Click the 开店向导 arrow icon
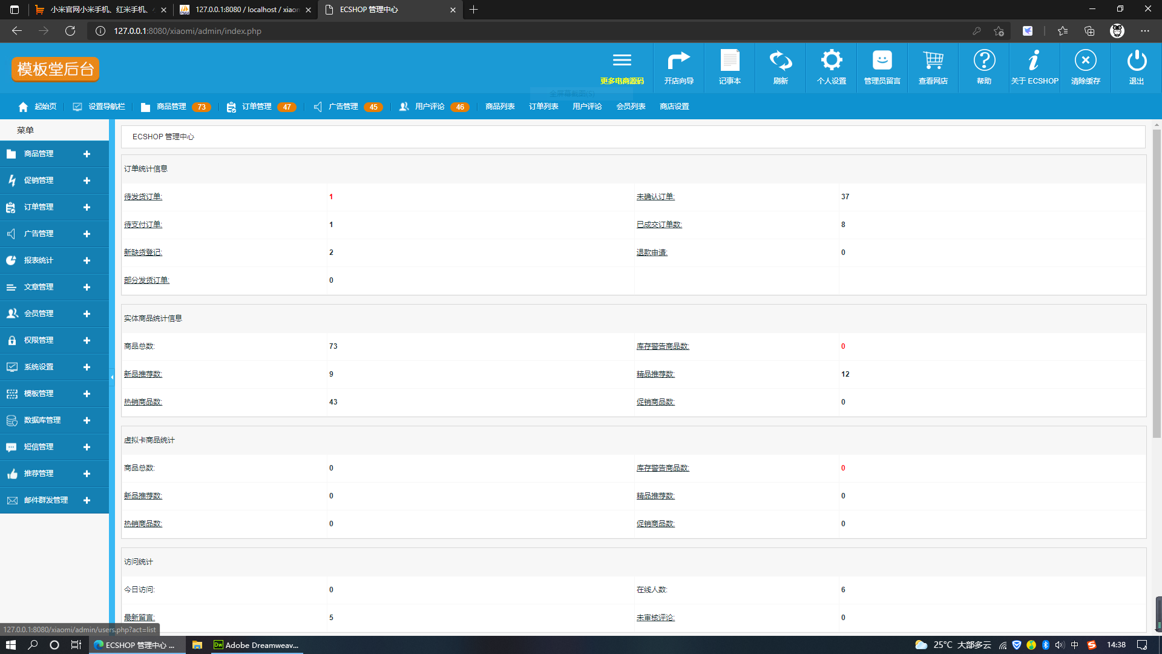The height and width of the screenshot is (654, 1162). [678, 61]
